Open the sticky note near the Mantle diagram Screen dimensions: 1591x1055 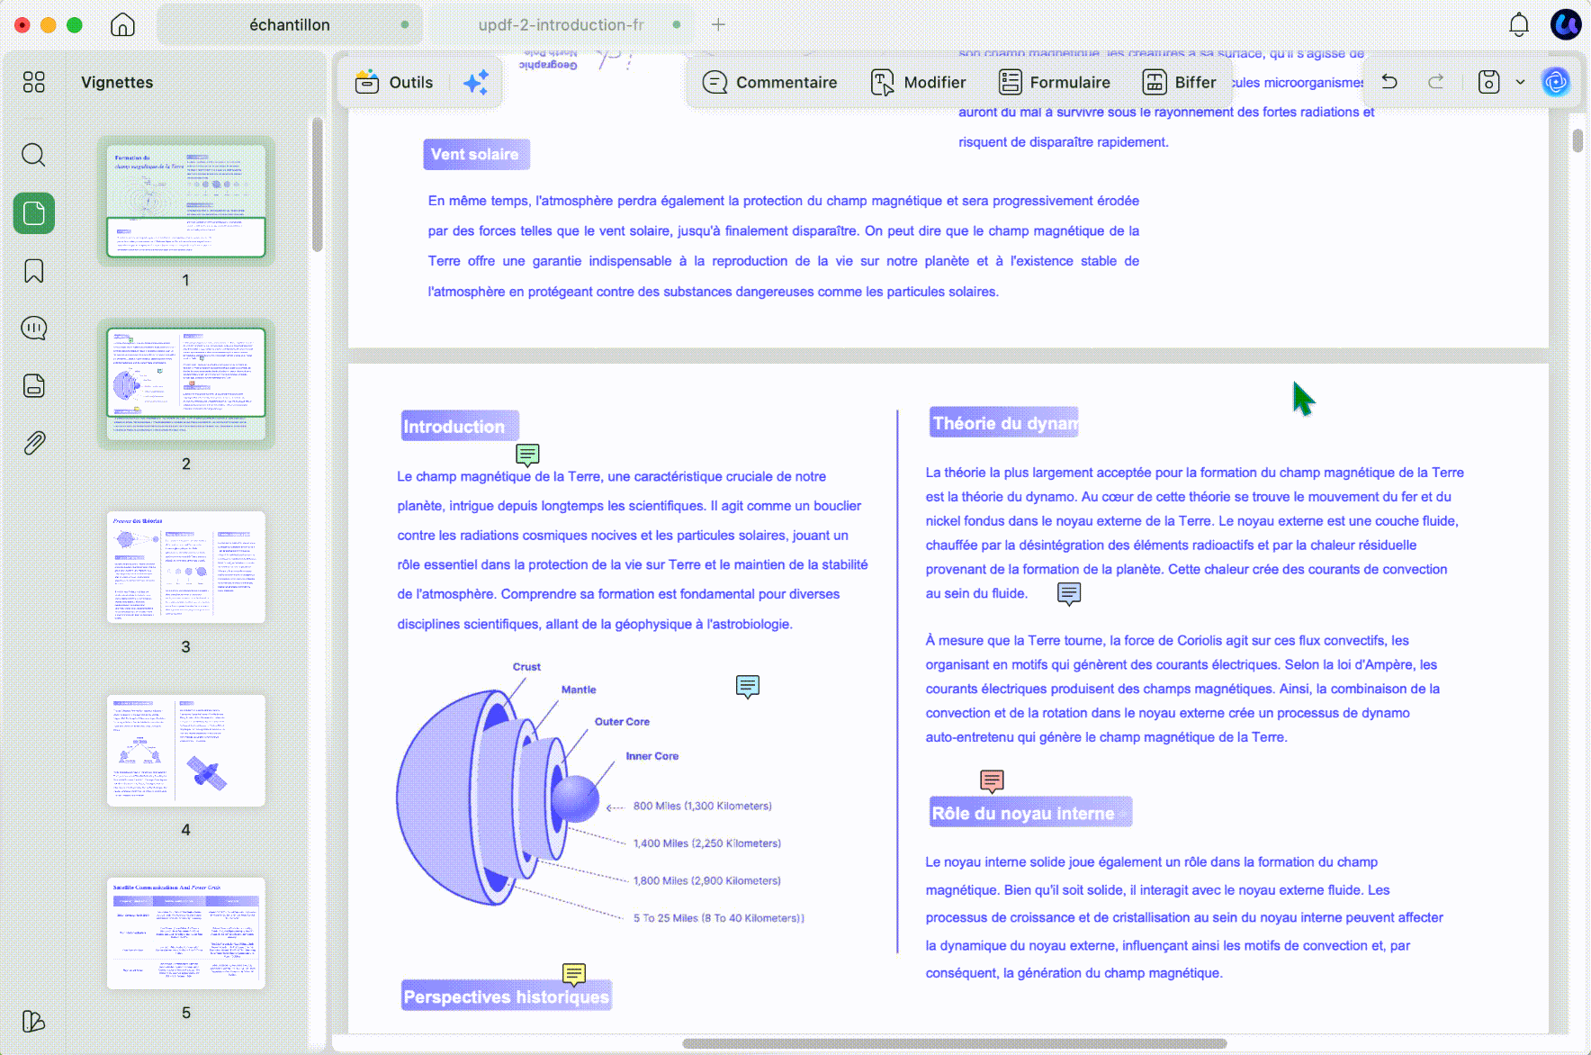(748, 687)
